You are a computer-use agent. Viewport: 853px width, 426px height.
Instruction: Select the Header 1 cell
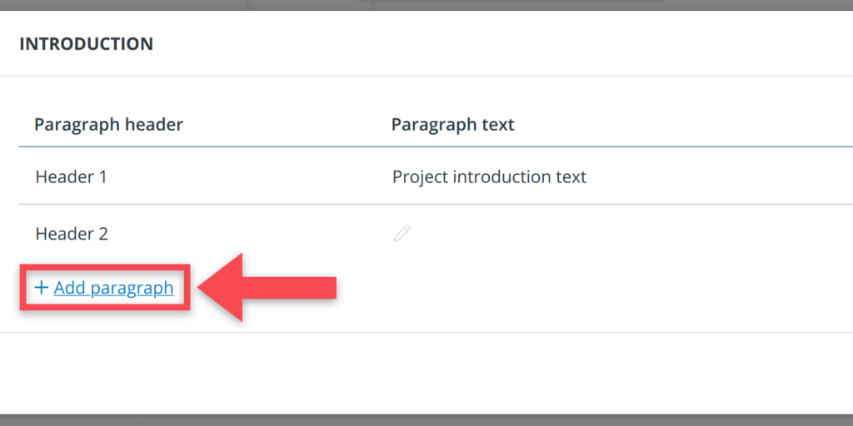71,176
